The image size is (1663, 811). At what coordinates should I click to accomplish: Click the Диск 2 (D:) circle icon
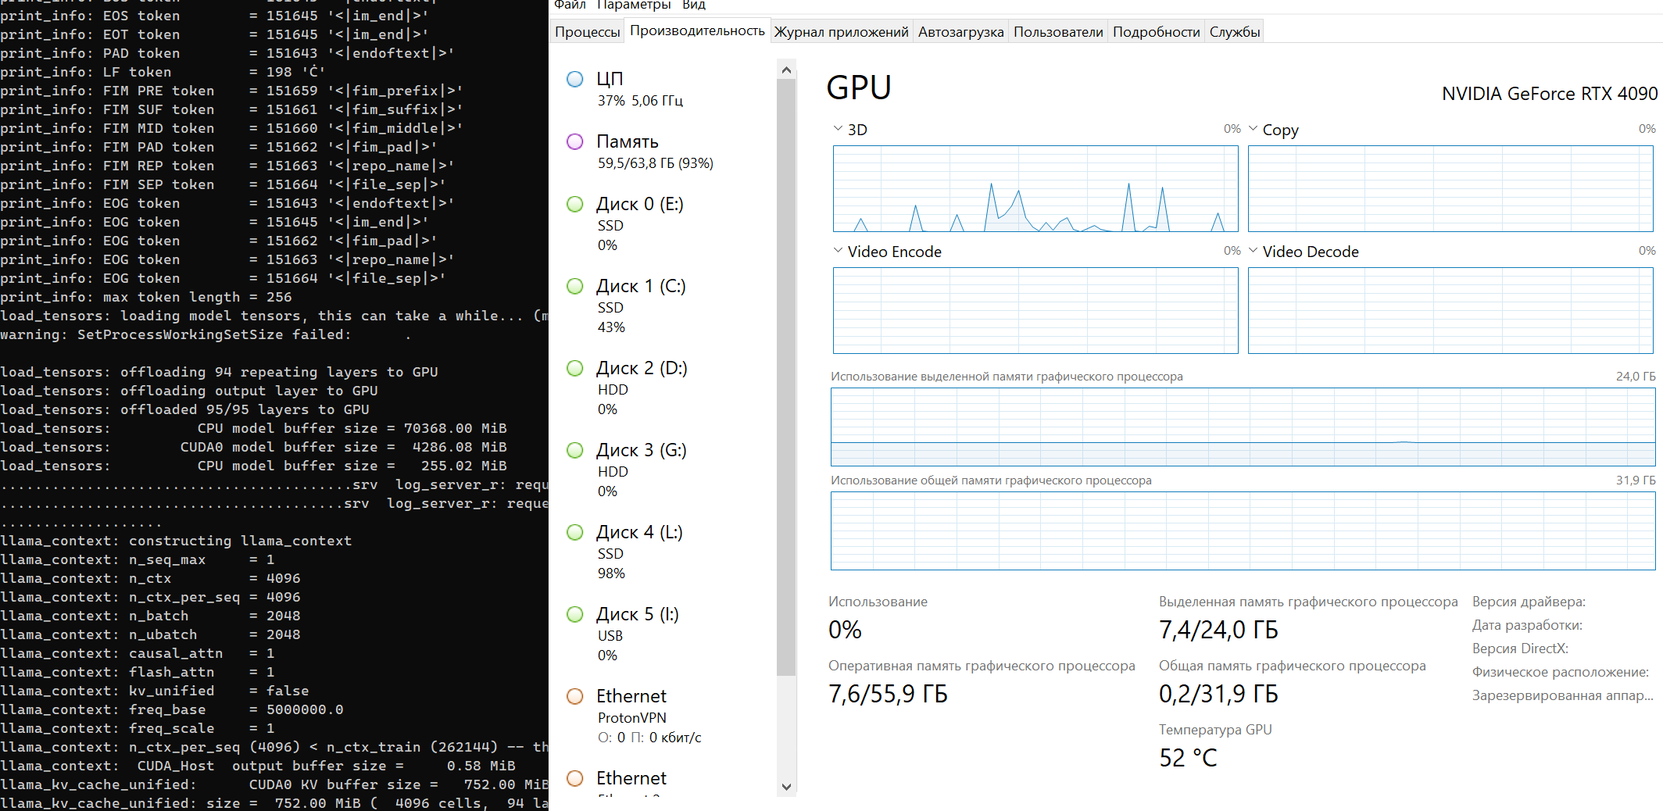point(575,368)
